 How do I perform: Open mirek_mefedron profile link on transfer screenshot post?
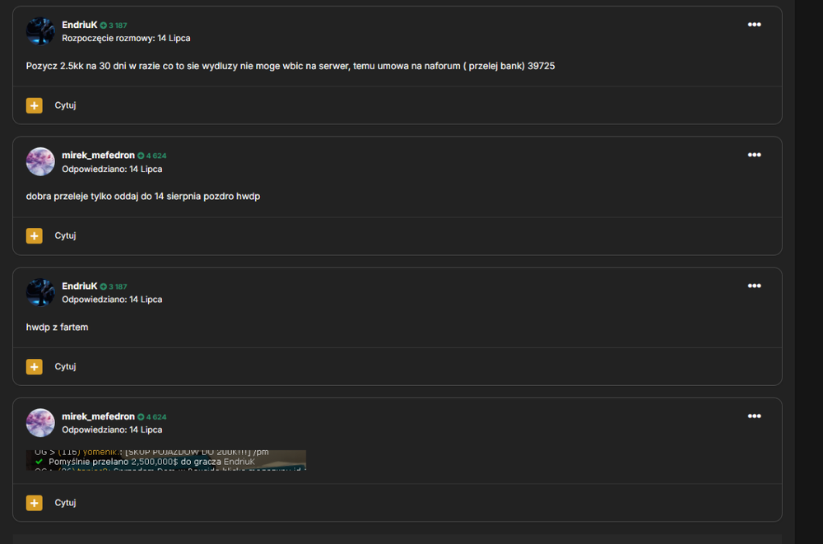click(98, 416)
